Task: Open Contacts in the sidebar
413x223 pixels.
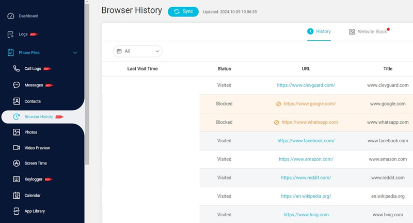Action: tap(33, 101)
